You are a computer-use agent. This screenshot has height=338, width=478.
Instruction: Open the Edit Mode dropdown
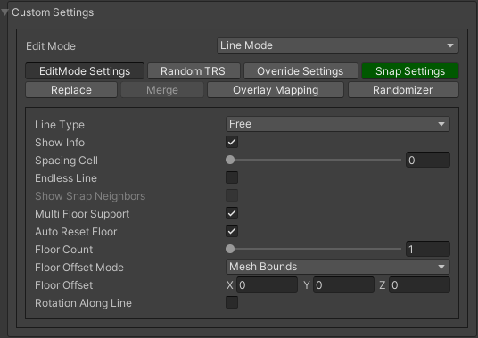point(338,45)
